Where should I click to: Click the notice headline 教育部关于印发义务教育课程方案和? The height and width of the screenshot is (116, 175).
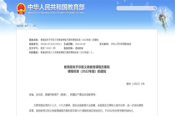tap(87, 67)
